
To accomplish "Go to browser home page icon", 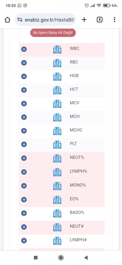I will (7, 20).
